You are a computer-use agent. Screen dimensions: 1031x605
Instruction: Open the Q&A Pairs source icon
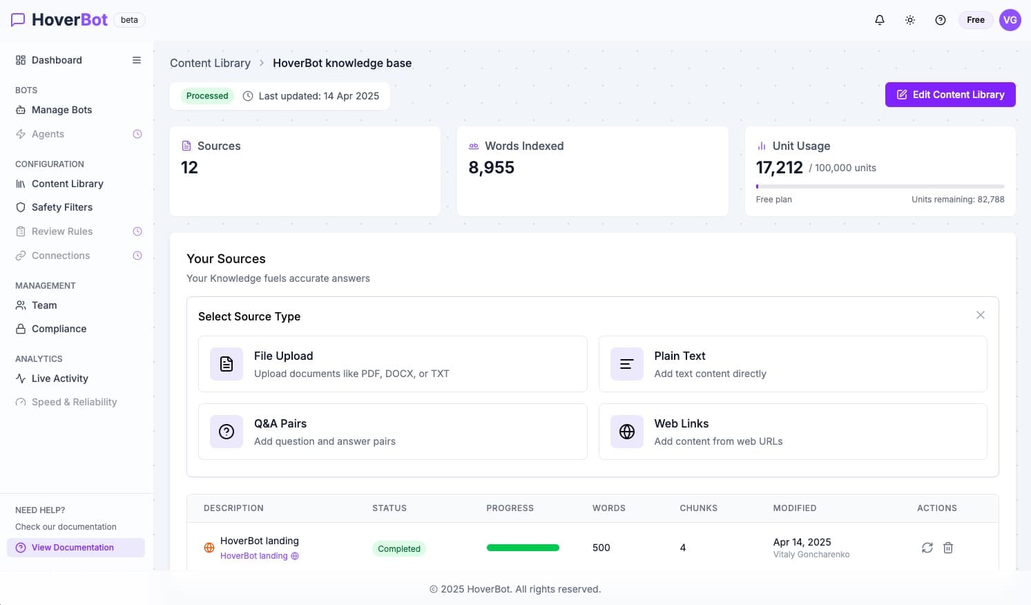226,432
